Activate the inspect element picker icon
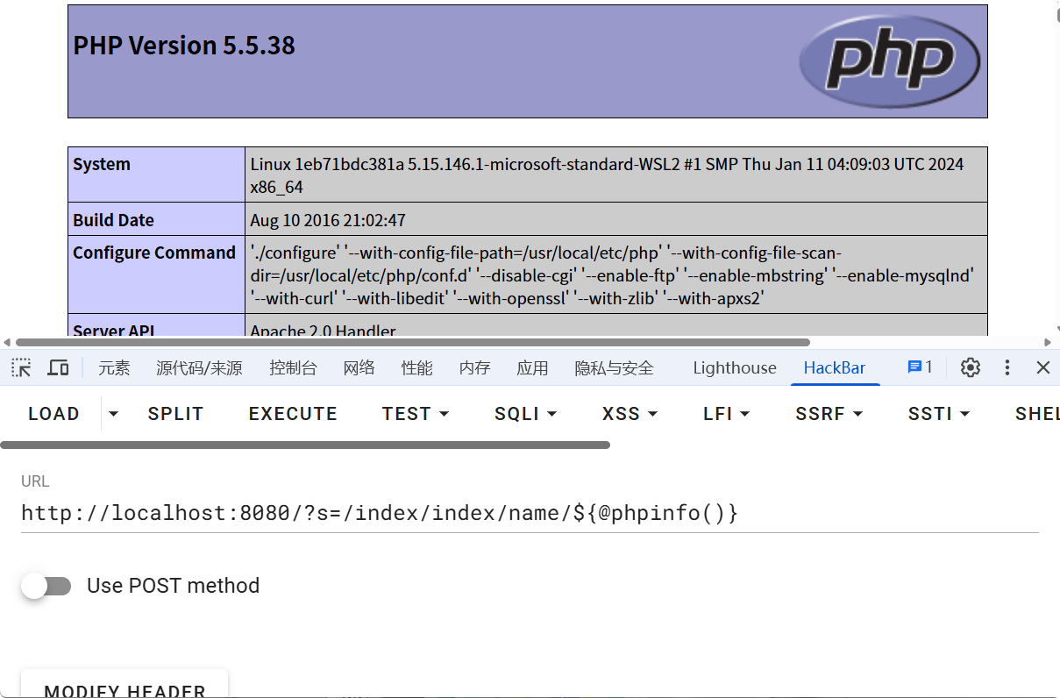 (21, 367)
